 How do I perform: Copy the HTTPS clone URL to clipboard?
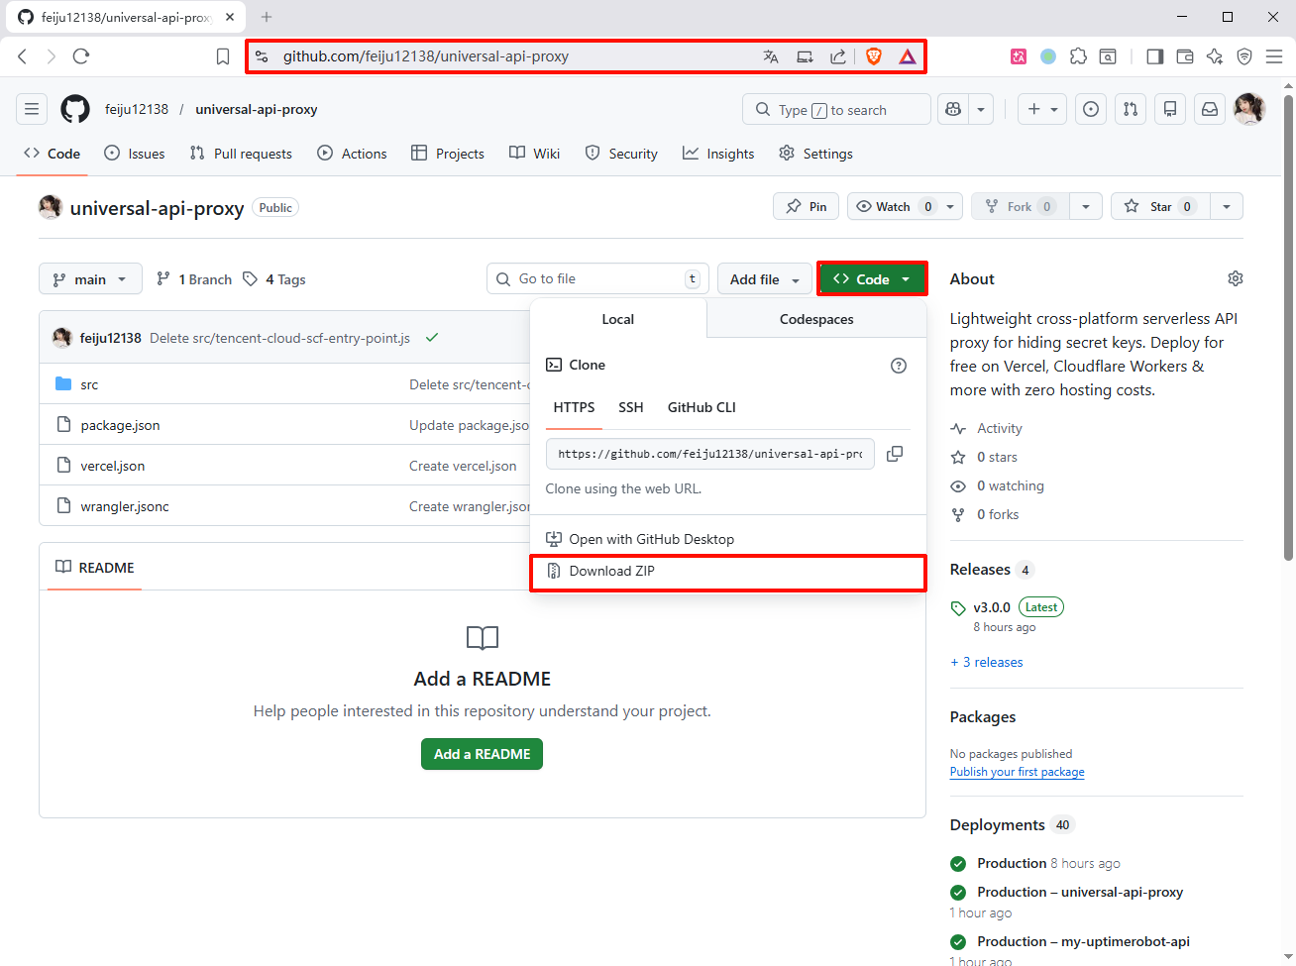pyautogui.click(x=894, y=454)
